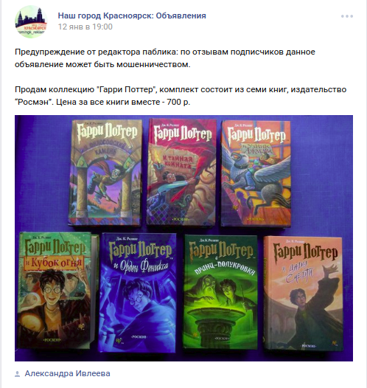Click the person icon beside the author name

point(17,374)
